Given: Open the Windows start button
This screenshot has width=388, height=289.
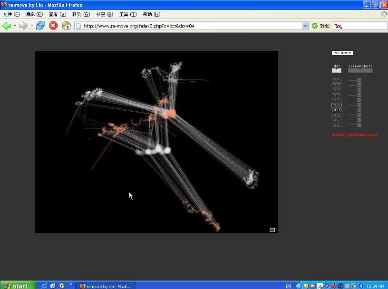Looking at the screenshot, I should [x=18, y=286].
